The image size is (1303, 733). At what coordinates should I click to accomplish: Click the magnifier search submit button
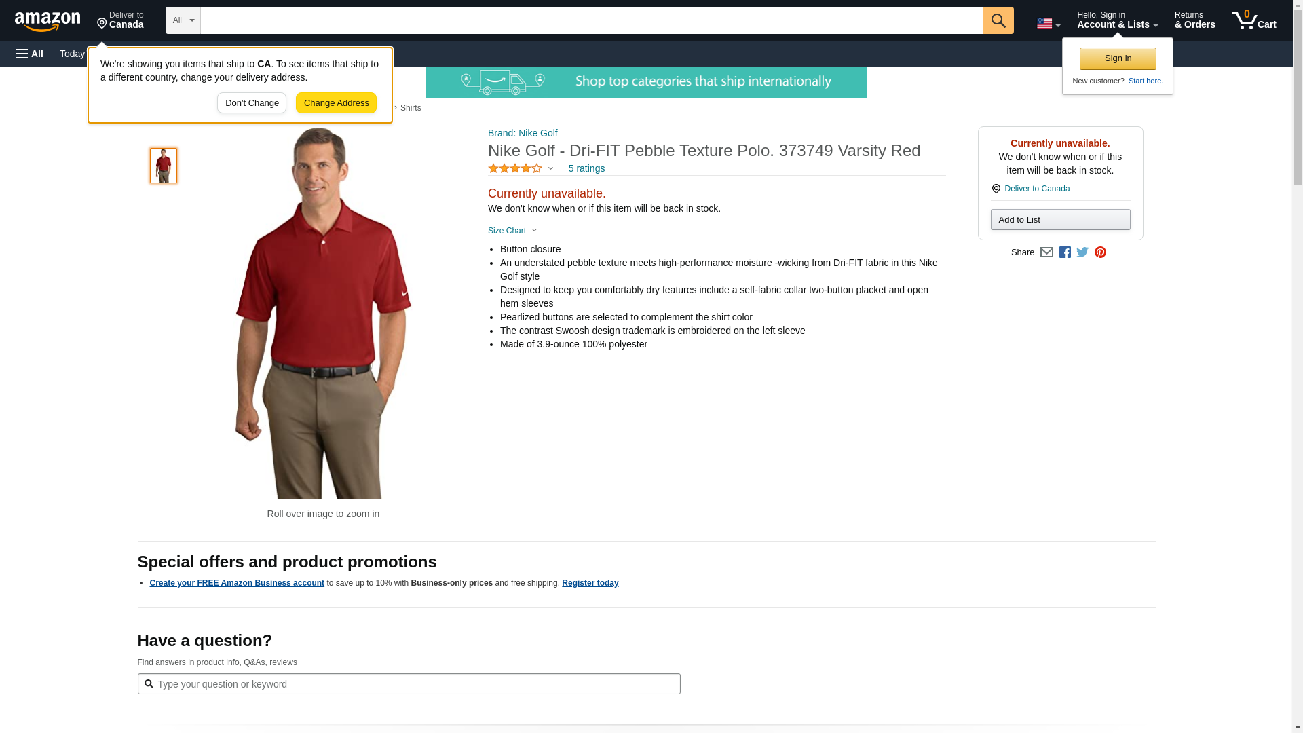click(x=998, y=20)
